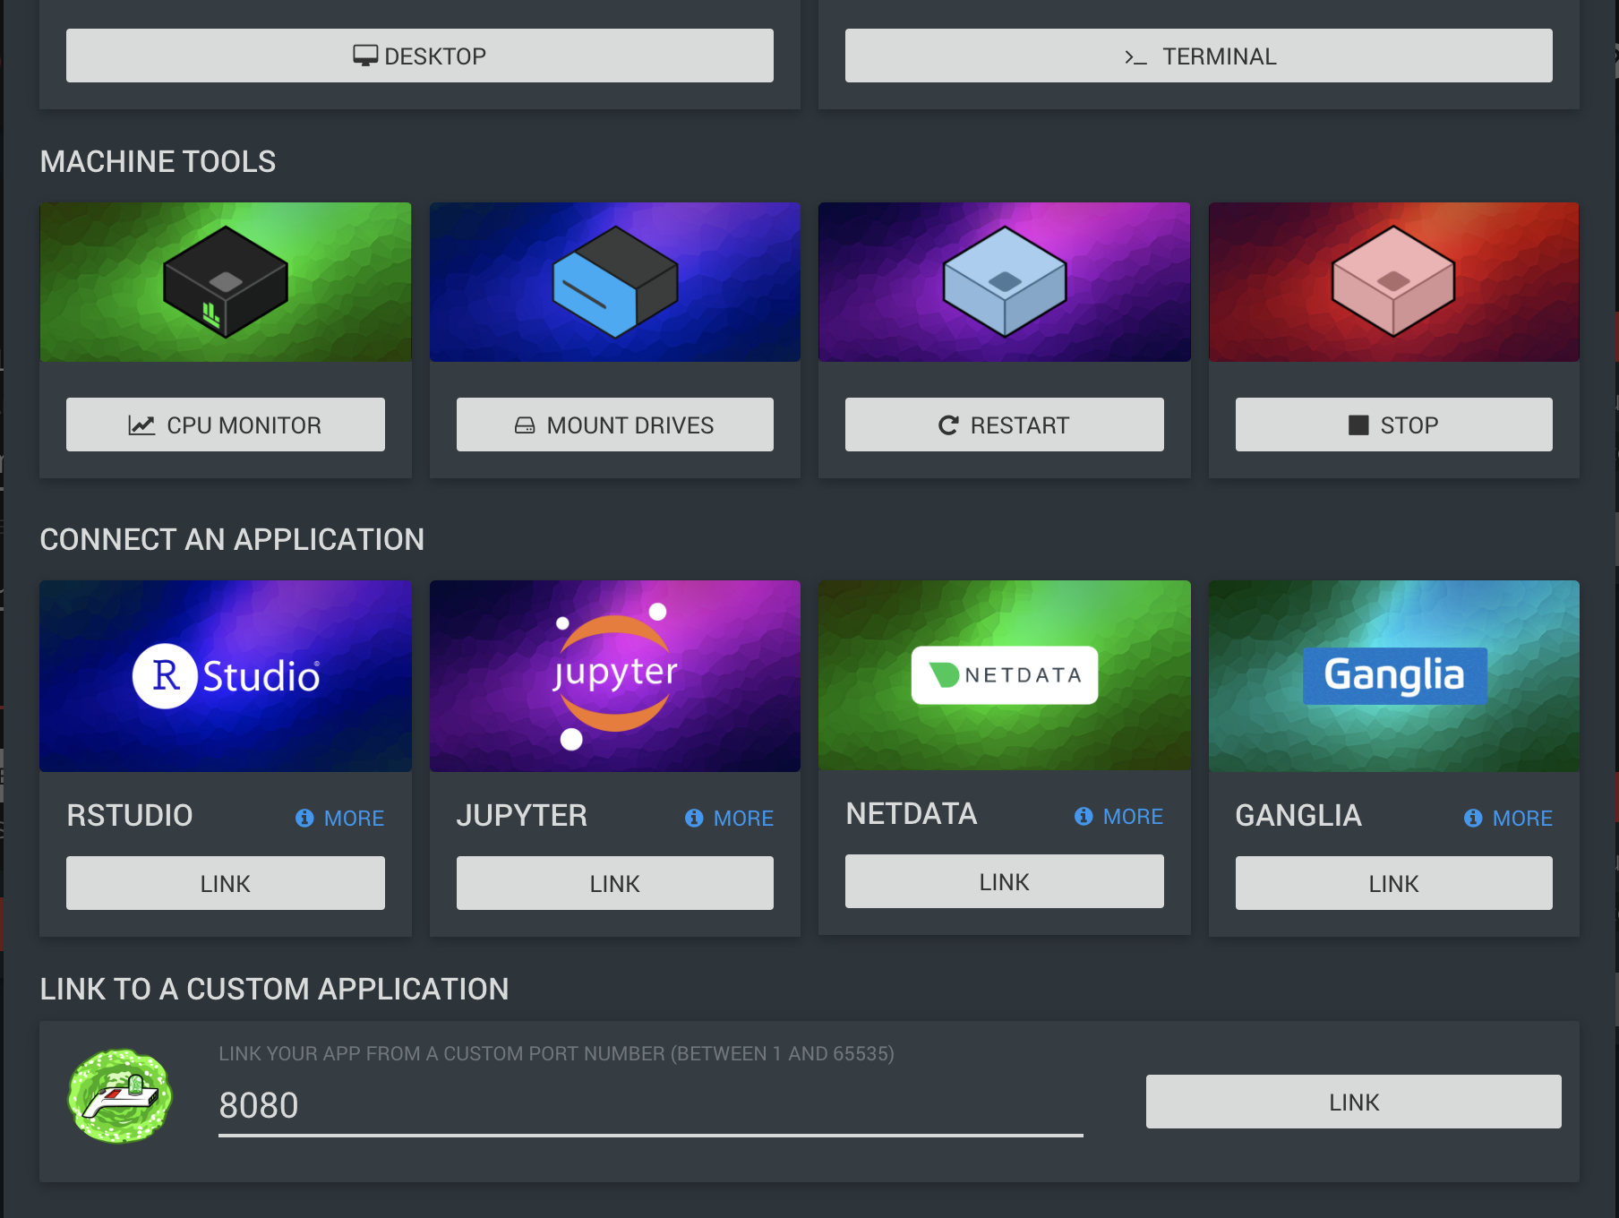1619x1218 pixels.
Task: Launch the Terminal button
Action: coord(1199,56)
